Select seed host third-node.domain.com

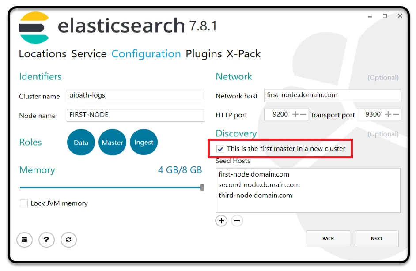(x=255, y=196)
